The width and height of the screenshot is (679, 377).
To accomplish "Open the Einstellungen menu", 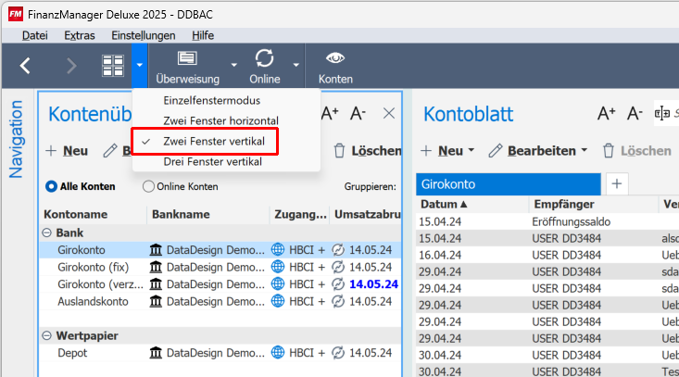I will pos(144,35).
